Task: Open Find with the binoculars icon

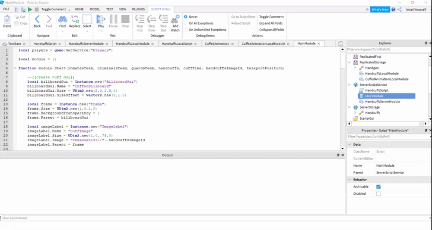Action: (63, 19)
